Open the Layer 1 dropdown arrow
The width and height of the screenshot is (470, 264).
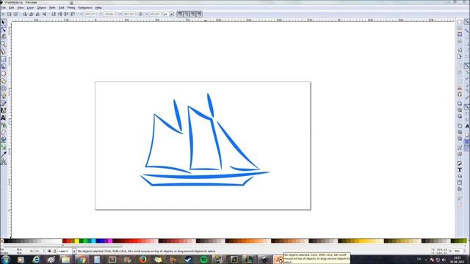[74, 251]
